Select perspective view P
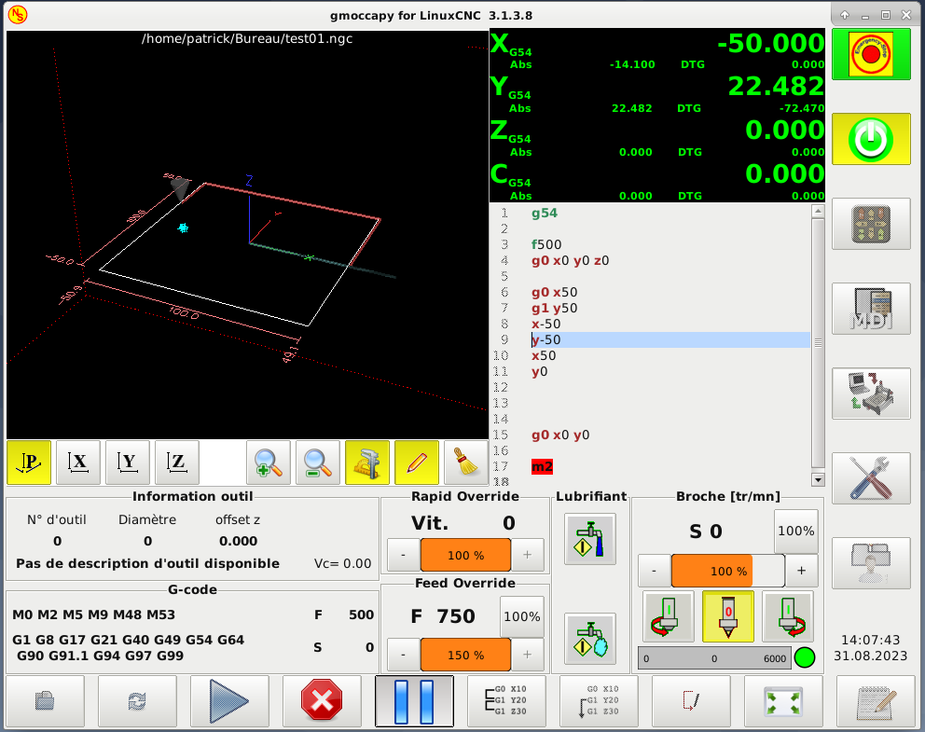This screenshot has width=925, height=732. 29,463
